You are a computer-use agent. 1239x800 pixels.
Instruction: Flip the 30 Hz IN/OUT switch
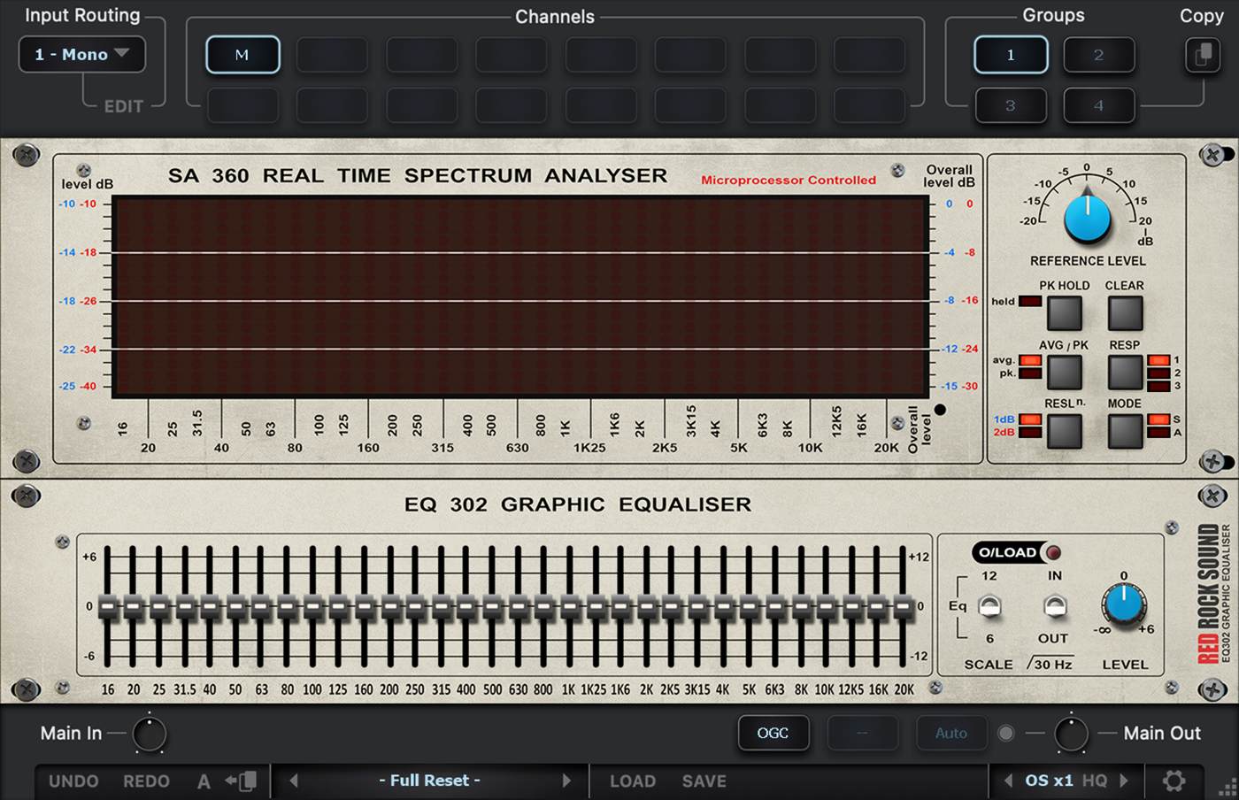click(x=1054, y=607)
